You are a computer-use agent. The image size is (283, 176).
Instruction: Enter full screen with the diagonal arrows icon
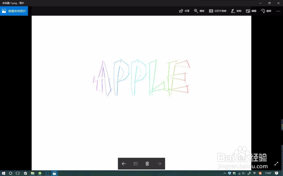point(276,164)
